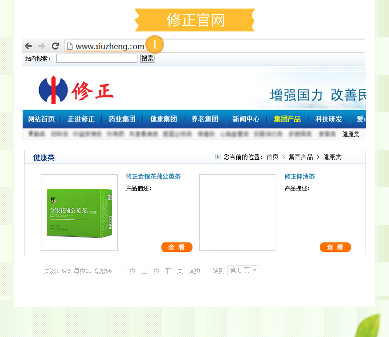Go to 下一页 next page
Screen dimensions: 389x337
click(174, 271)
